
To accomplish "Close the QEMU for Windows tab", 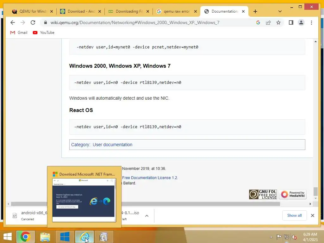I will [52, 11].
